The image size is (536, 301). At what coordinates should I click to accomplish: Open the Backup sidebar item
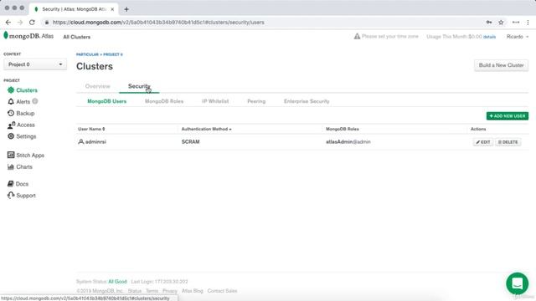21,114
